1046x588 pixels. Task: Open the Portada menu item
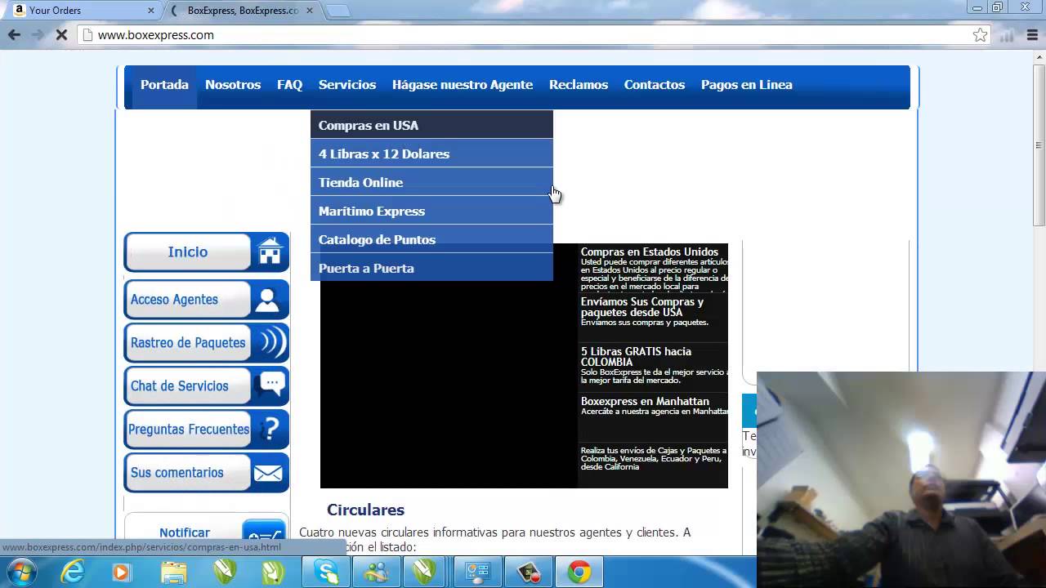pos(164,85)
